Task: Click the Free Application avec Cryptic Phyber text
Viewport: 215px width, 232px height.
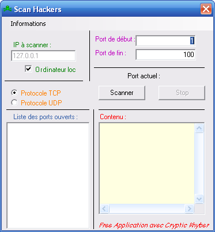Action: coord(154,225)
